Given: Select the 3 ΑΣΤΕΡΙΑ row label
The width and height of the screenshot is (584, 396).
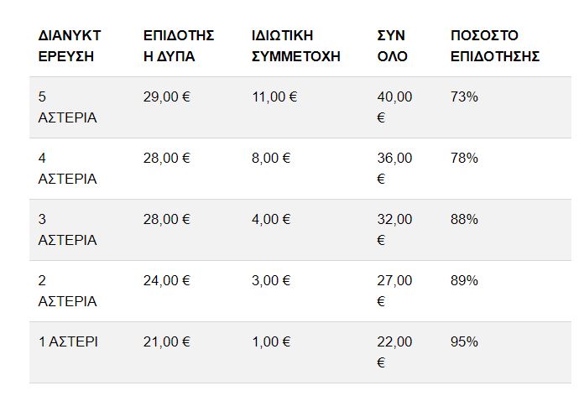Looking at the screenshot, I should [67, 230].
